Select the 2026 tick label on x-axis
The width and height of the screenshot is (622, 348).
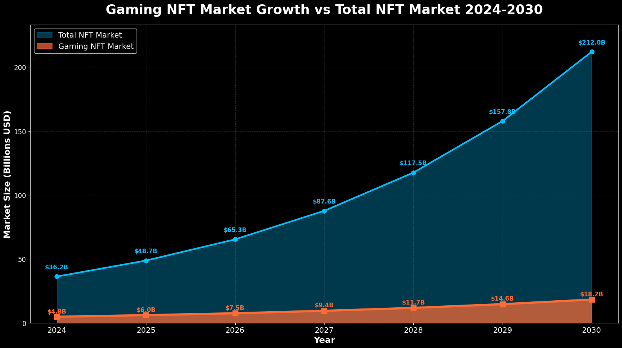(x=235, y=330)
